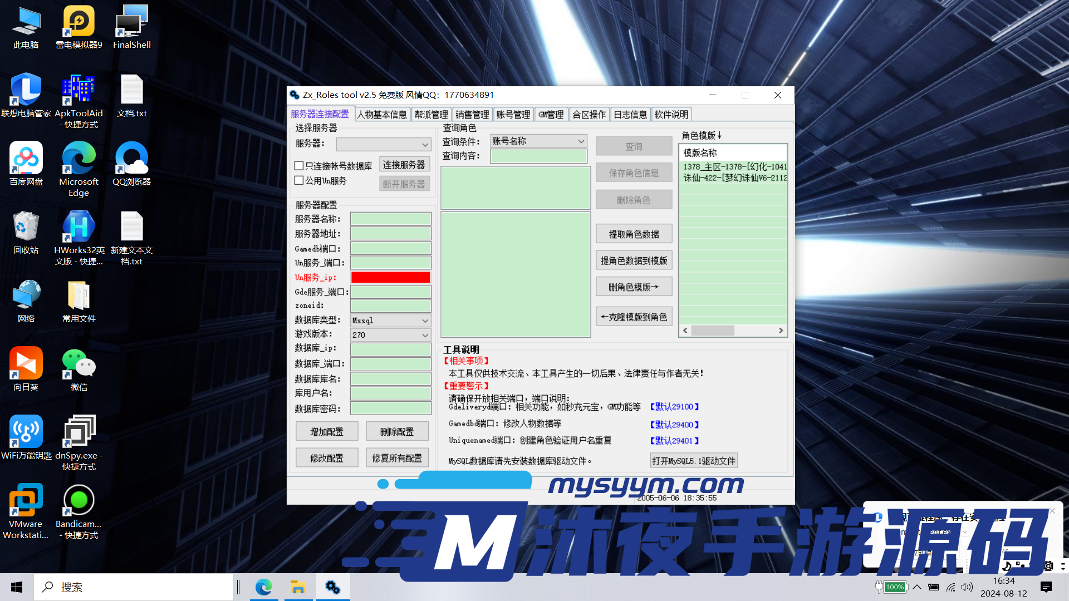
Task: Open the VMware Workstation desktop icon
Action: [26, 500]
